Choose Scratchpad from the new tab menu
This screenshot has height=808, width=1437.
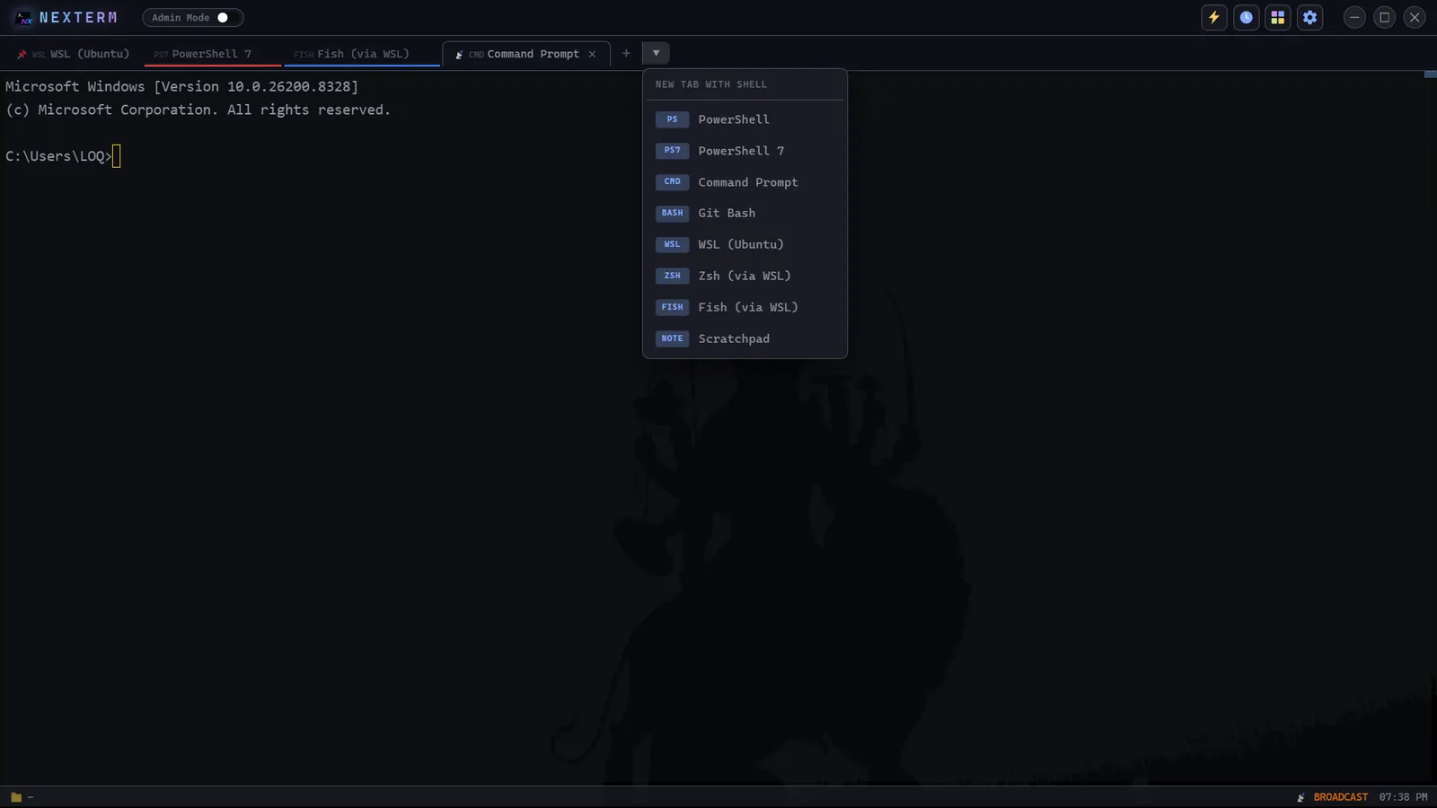pyautogui.click(x=745, y=338)
